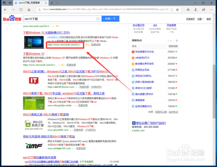217x167 pixels.
Task: Click the Win10系统之家 logo thumbnail
Action: pyautogui.click(x=34, y=125)
